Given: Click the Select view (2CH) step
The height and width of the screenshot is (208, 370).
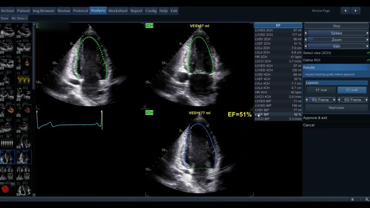Looking at the screenshot, I should point(317,53).
